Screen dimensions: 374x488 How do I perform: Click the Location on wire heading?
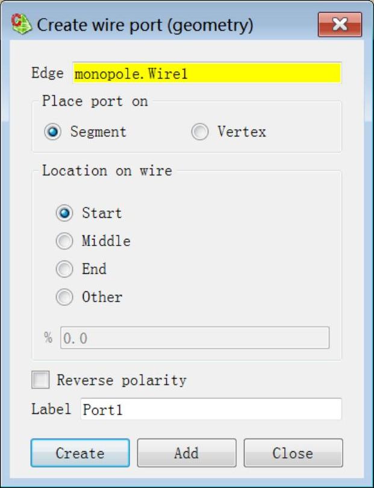pos(107,171)
